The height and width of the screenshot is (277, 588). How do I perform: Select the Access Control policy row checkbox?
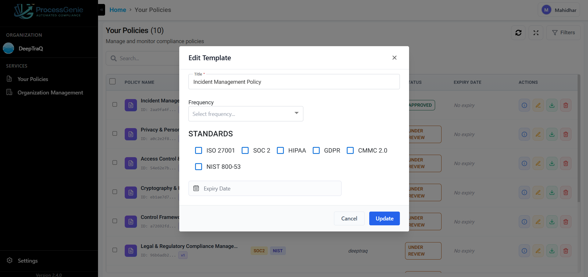(115, 163)
